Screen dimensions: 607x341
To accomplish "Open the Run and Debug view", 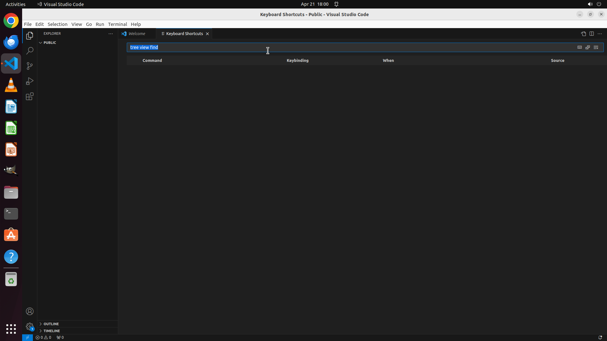I will tap(30, 81).
